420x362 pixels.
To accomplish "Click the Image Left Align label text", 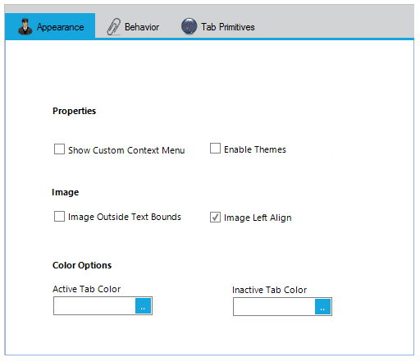I will [x=258, y=218].
